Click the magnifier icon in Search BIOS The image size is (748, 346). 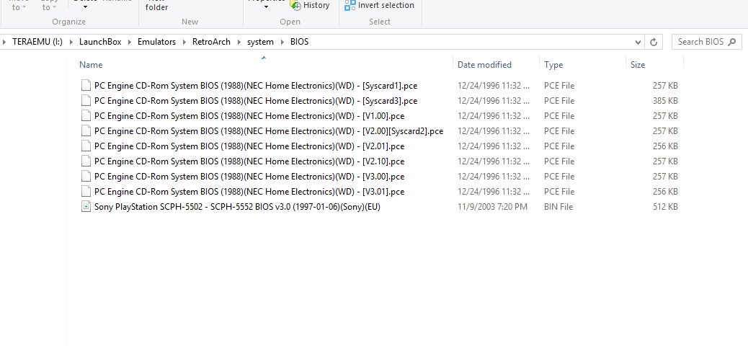point(732,42)
